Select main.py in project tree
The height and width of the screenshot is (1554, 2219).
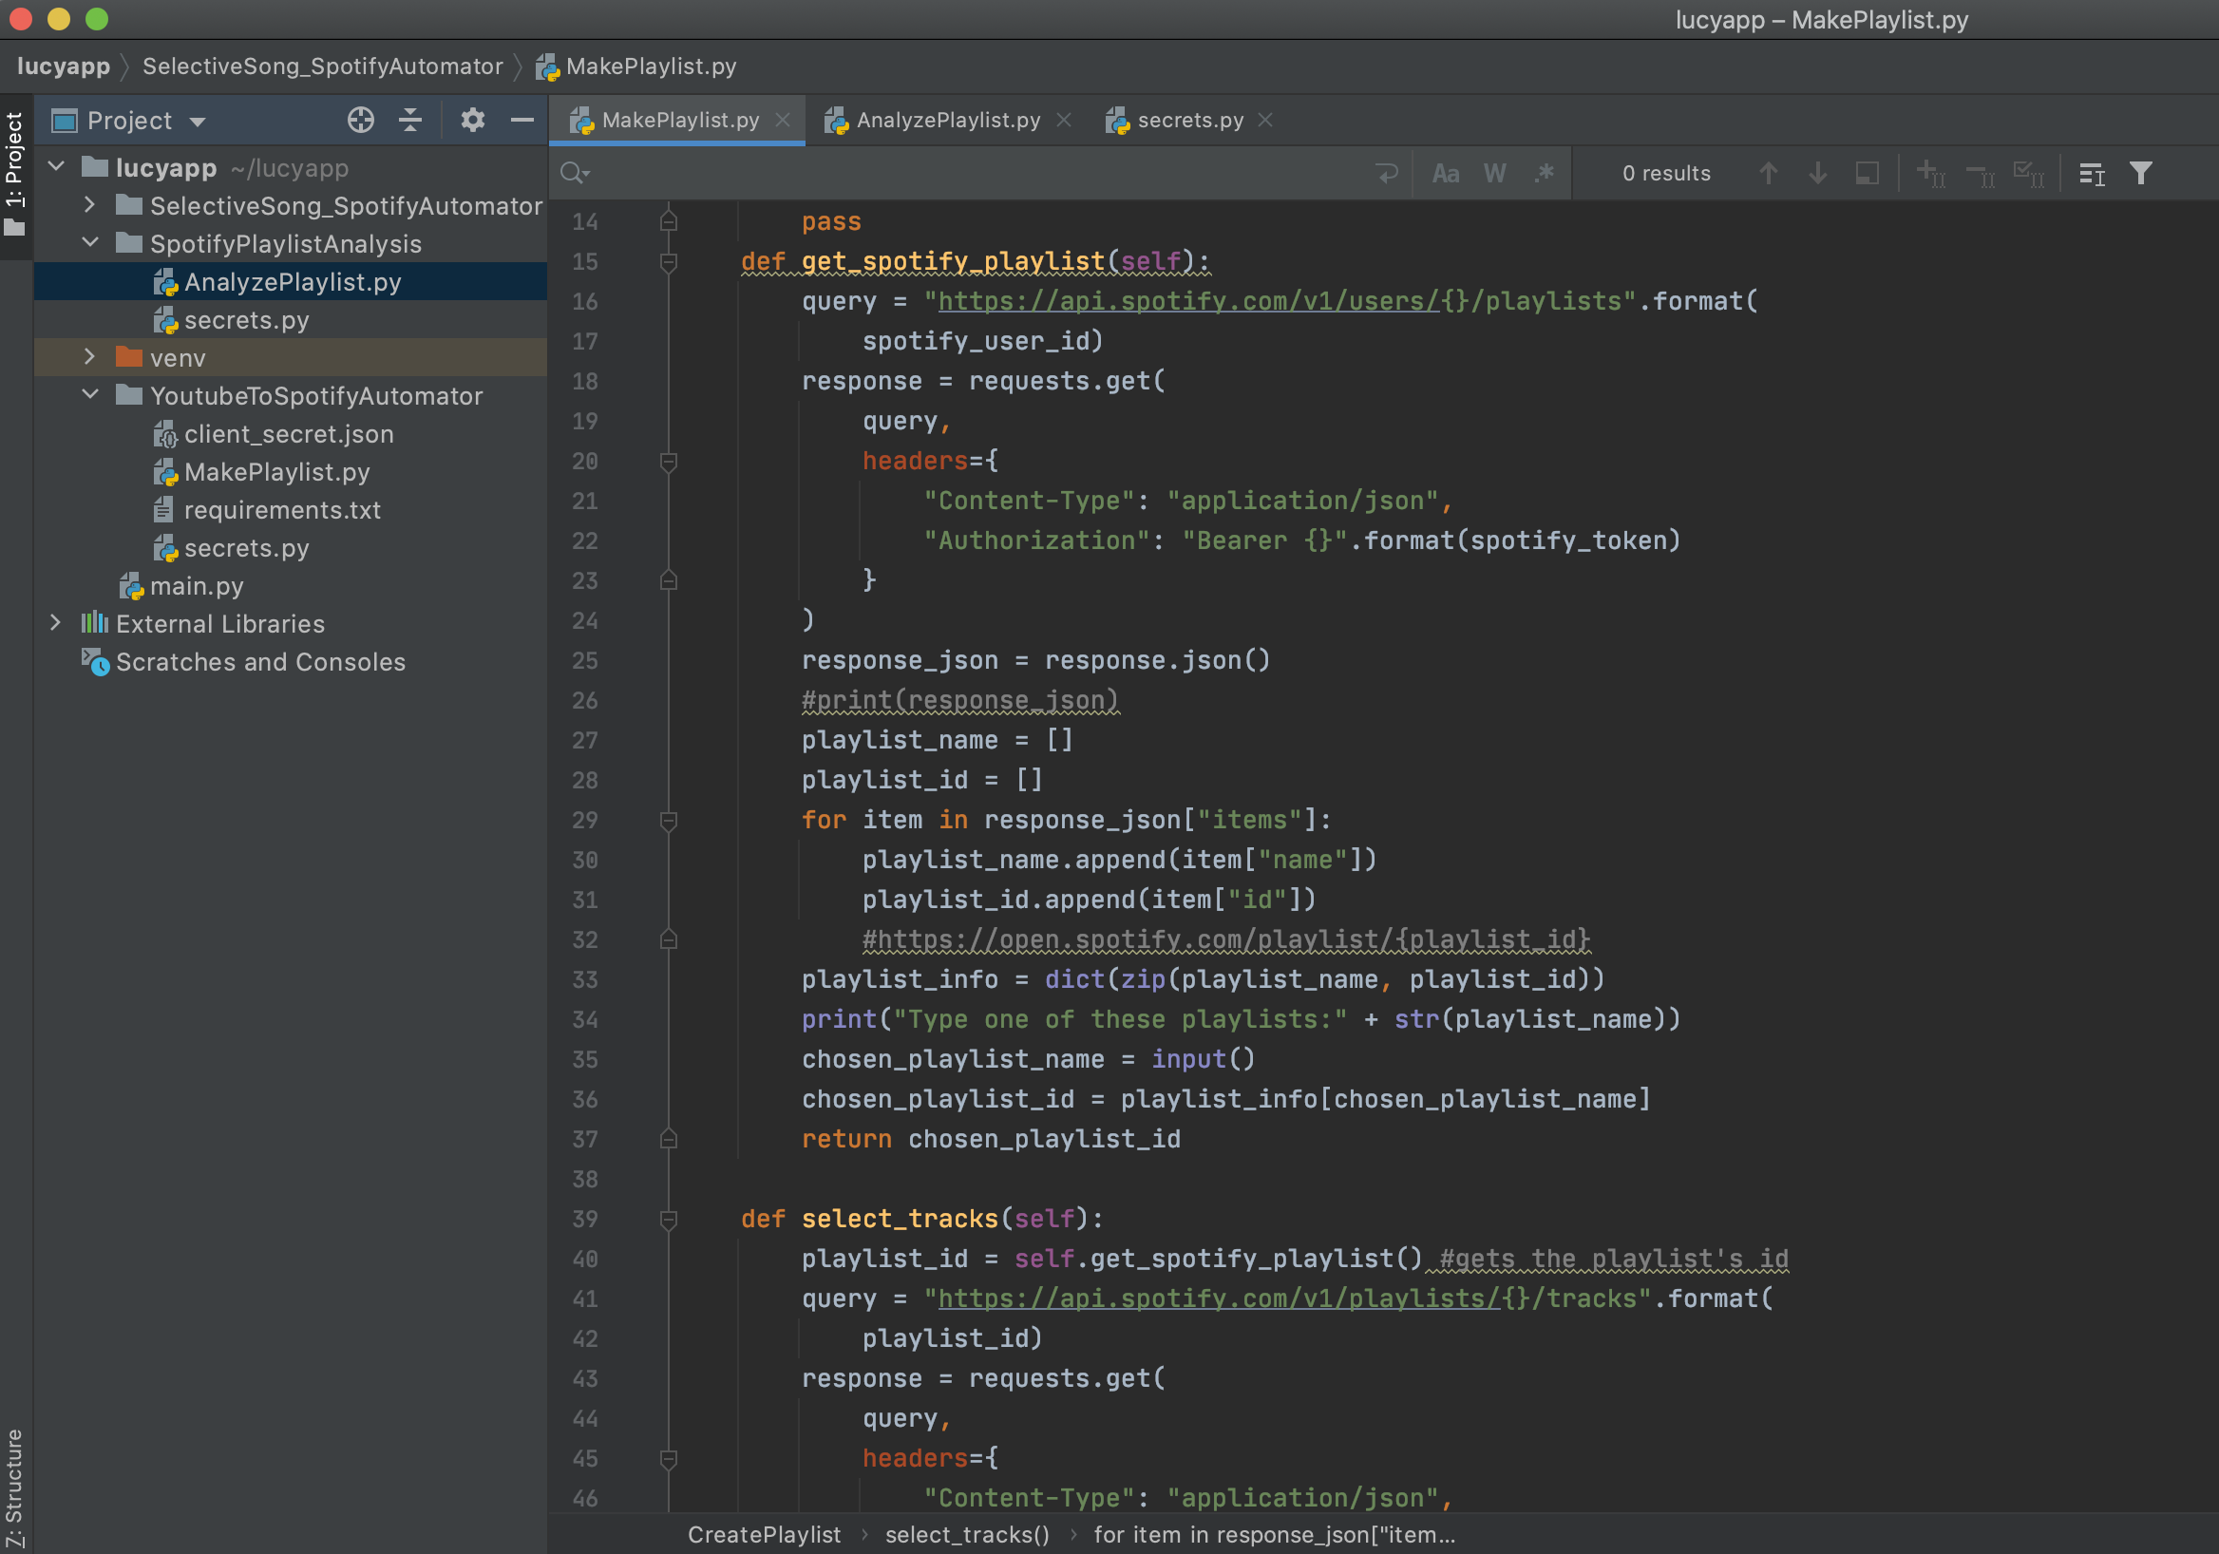pyautogui.click(x=197, y=585)
